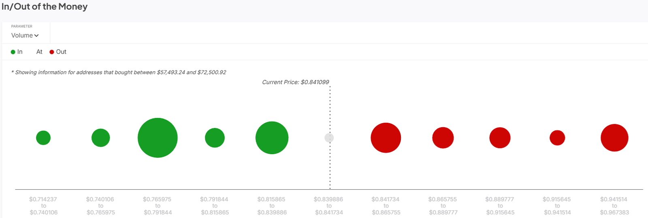This screenshot has height=218, width=648.
Task: Select the red bubble above $0.841734 range
Action: point(386,138)
